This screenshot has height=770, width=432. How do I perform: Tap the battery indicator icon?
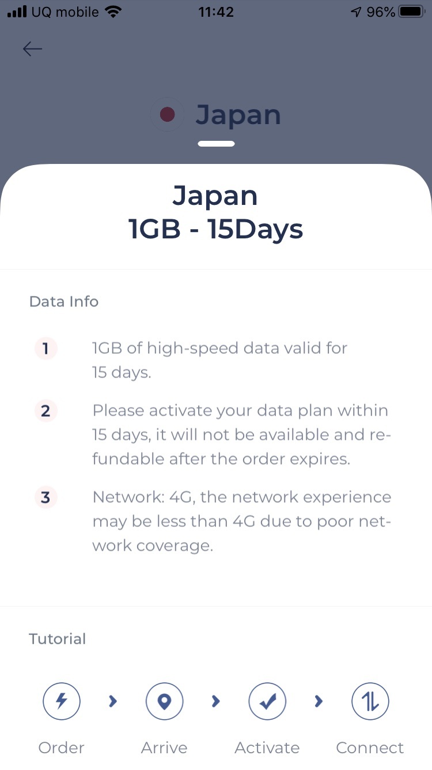(x=411, y=12)
